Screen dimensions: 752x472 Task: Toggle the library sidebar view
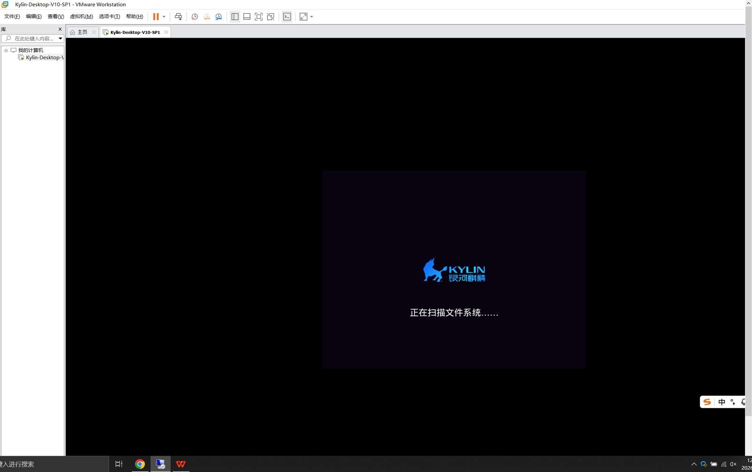(x=235, y=16)
